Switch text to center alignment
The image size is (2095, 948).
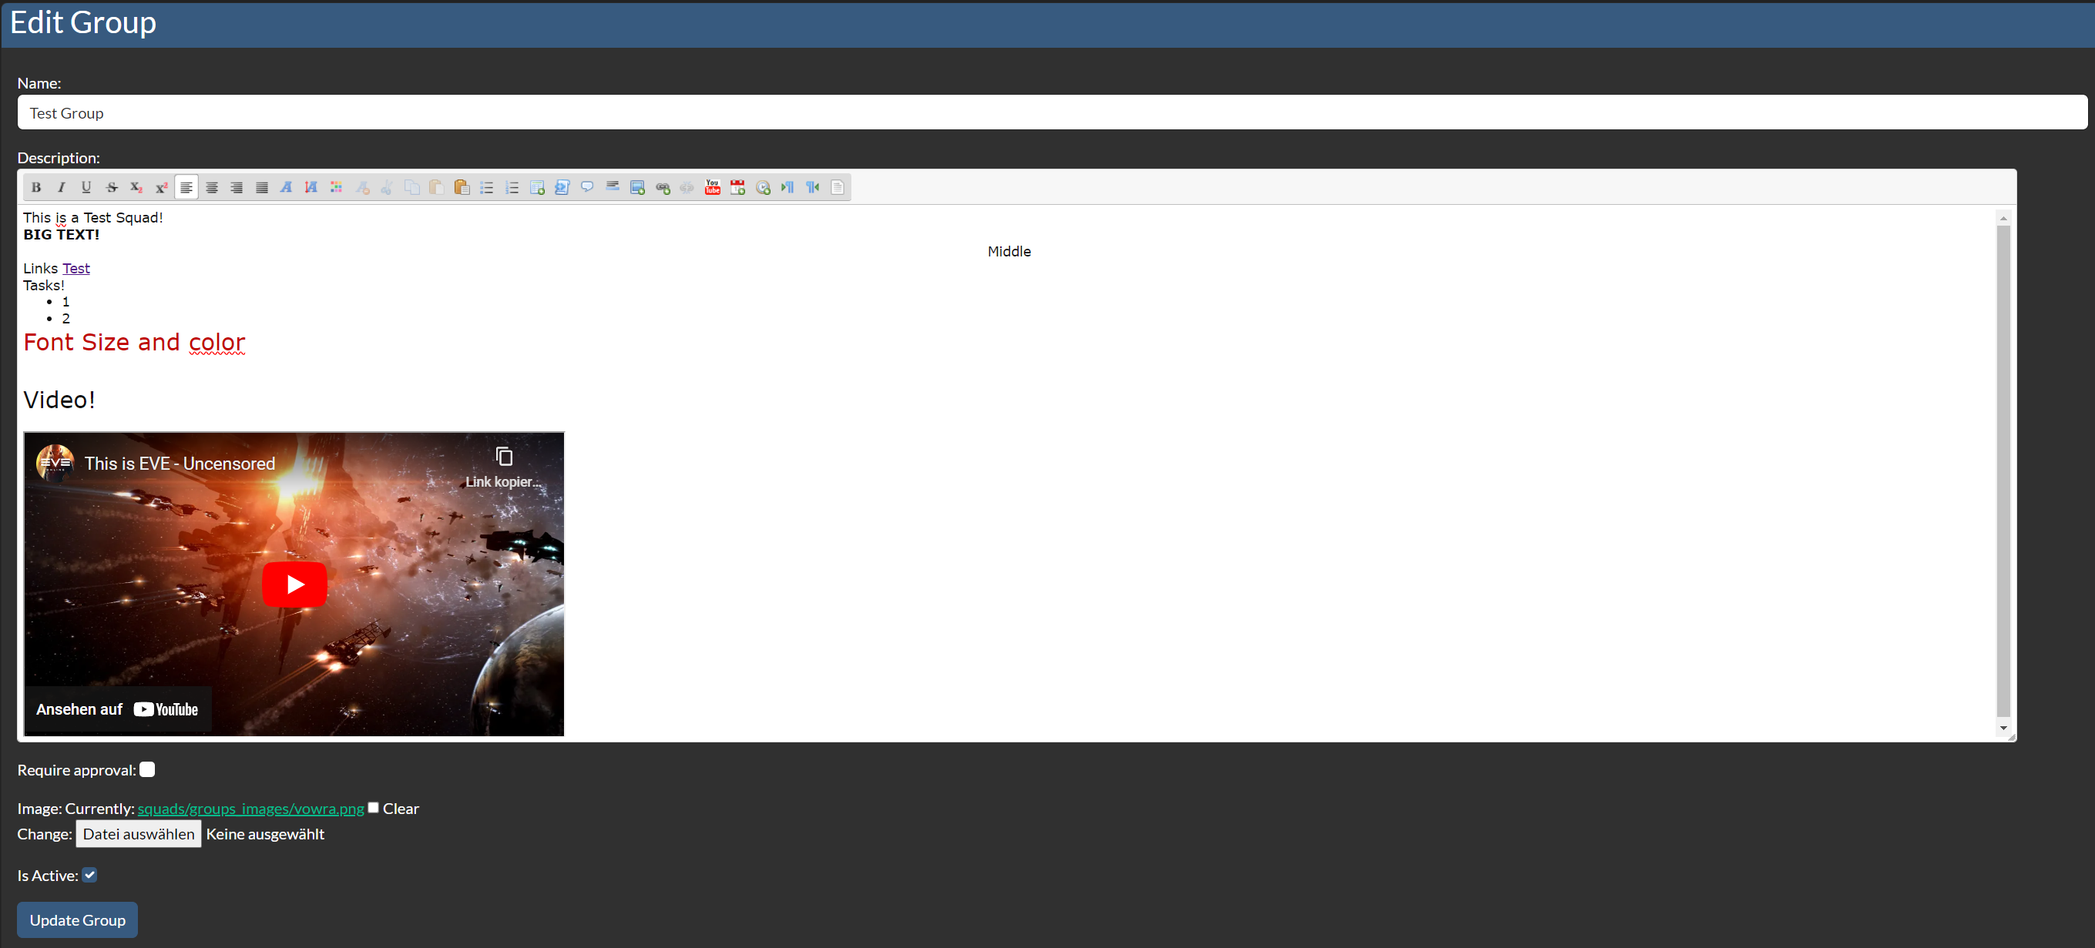click(x=211, y=187)
